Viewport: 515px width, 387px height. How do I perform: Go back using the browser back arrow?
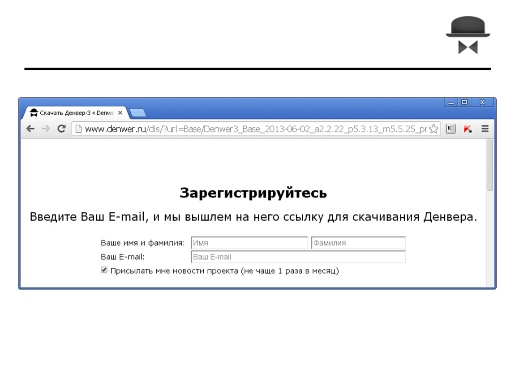pos(30,129)
